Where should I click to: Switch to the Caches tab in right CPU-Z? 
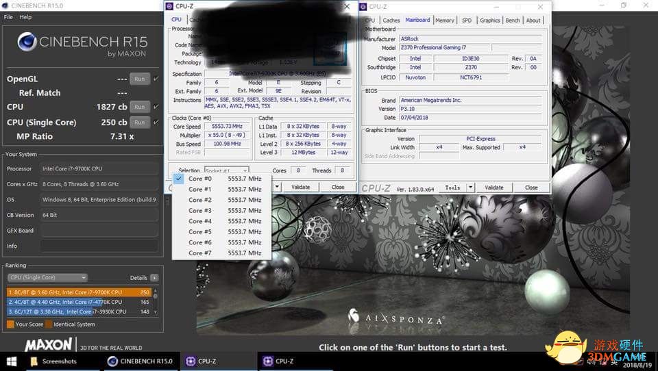tap(391, 20)
